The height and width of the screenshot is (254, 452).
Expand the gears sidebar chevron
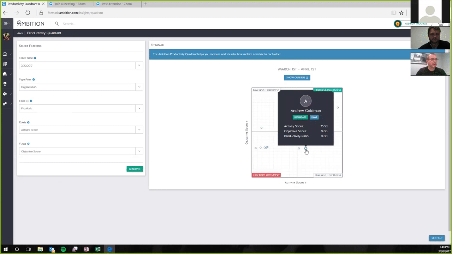[x=11, y=104]
